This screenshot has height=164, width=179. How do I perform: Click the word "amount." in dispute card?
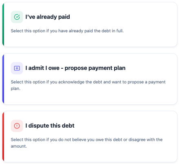[19, 146]
